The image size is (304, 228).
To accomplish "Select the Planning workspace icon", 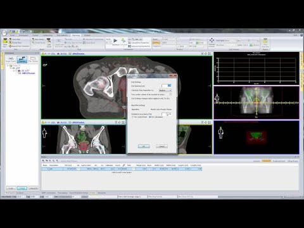I will pyautogui.click(x=22, y=60).
